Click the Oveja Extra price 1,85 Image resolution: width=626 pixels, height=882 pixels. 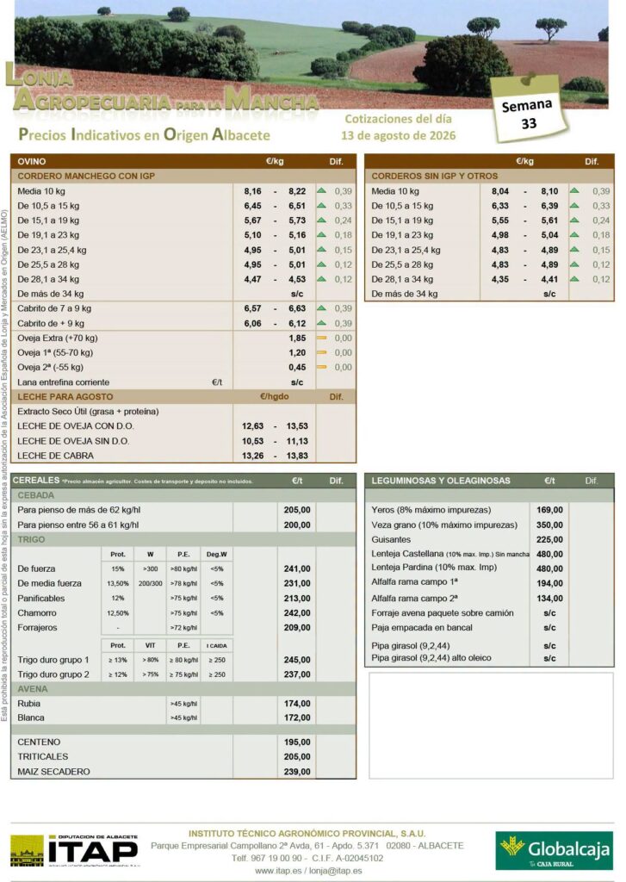[x=297, y=338]
